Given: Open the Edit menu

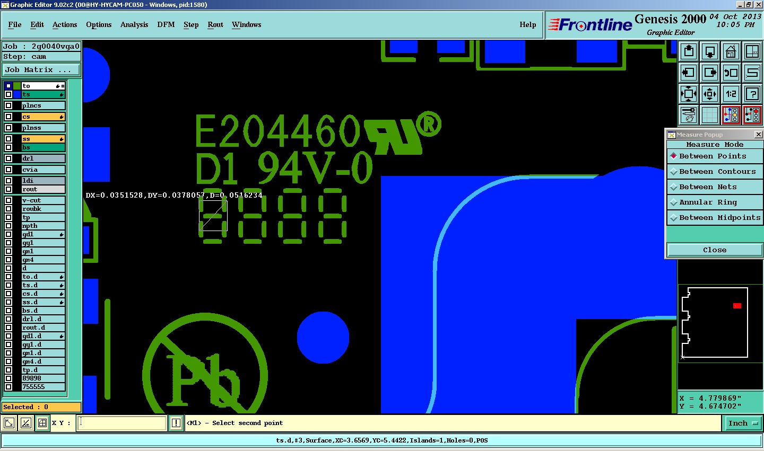Looking at the screenshot, I should (x=37, y=24).
